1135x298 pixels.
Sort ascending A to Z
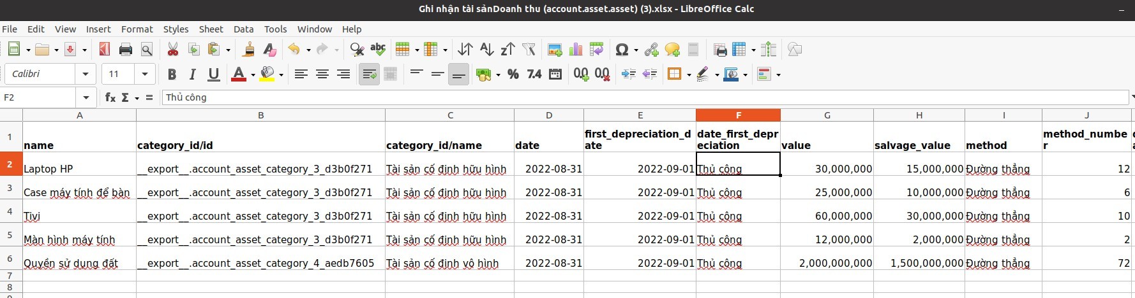click(x=486, y=50)
